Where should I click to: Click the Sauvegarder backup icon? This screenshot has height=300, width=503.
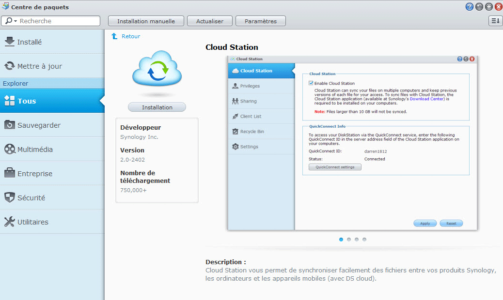point(10,125)
